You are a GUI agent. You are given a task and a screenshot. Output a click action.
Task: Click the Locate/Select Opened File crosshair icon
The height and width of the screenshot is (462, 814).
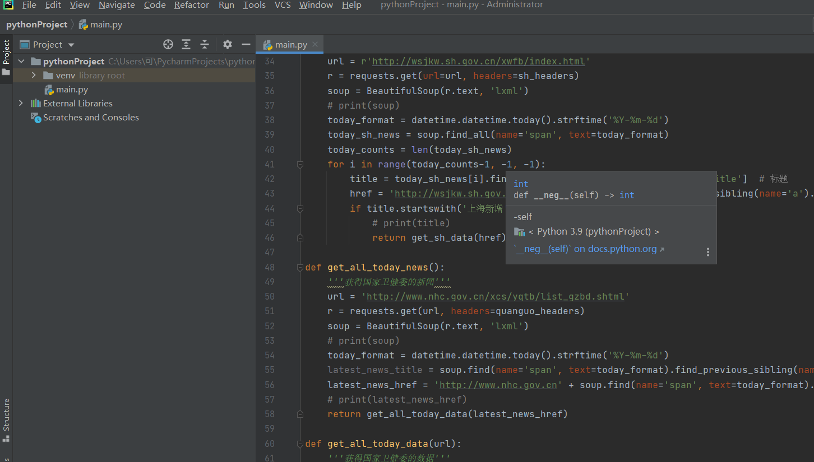coord(168,44)
